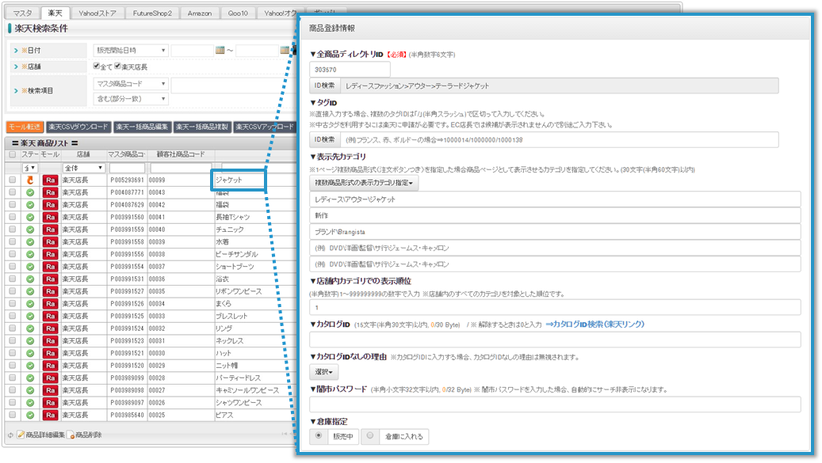Open the 全体 store filter dropdown

click(83, 168)
